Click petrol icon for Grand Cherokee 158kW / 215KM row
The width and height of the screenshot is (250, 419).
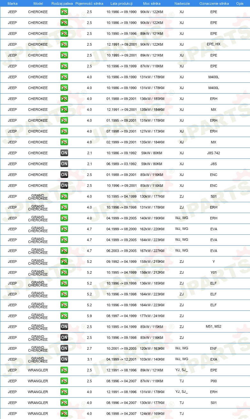(x=64, y=262)
